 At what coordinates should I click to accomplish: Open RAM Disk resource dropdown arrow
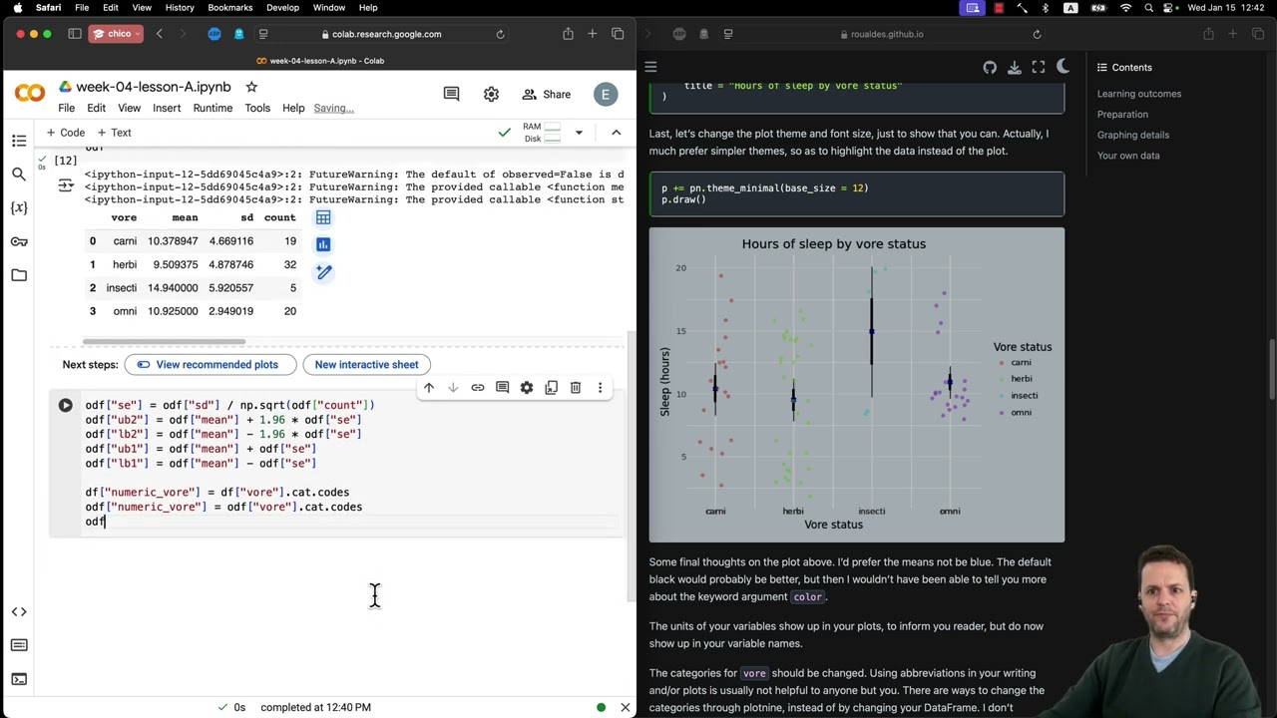tap(579, 133)
